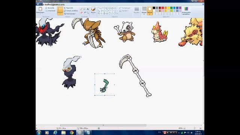
Task: Click the Cubone sprite on canvas
Action: [124, 31]
